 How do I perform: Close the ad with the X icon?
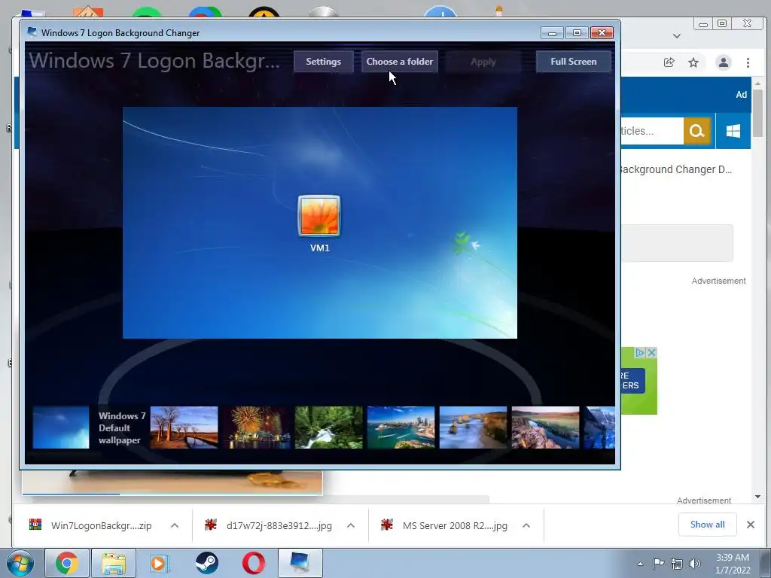pos(651,352)
